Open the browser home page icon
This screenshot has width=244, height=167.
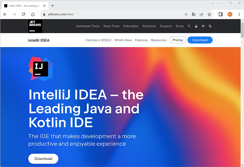[33, 14]
